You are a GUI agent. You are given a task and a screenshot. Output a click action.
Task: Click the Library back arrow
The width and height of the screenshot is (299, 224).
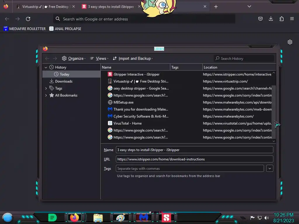coord(47,58)
